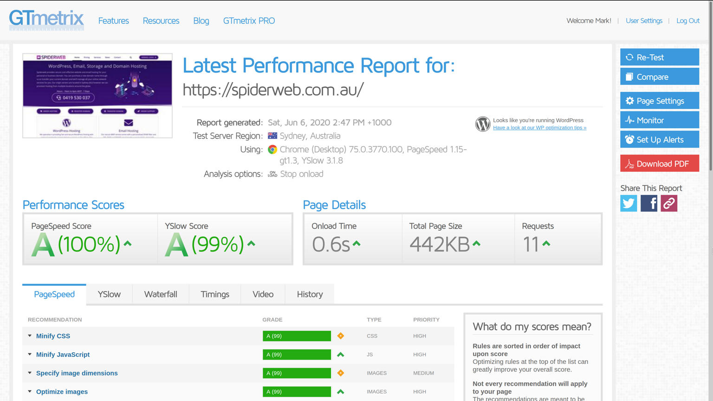This screenshot has width=713, height=401.
Task: Click PageSpeed Score up arrow
Action: [x=128, y=243]
